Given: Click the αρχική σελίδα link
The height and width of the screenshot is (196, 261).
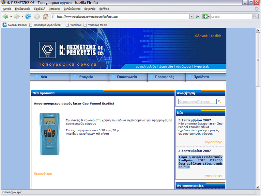Looking at the screenshot, I should click(x=146, y=67).
